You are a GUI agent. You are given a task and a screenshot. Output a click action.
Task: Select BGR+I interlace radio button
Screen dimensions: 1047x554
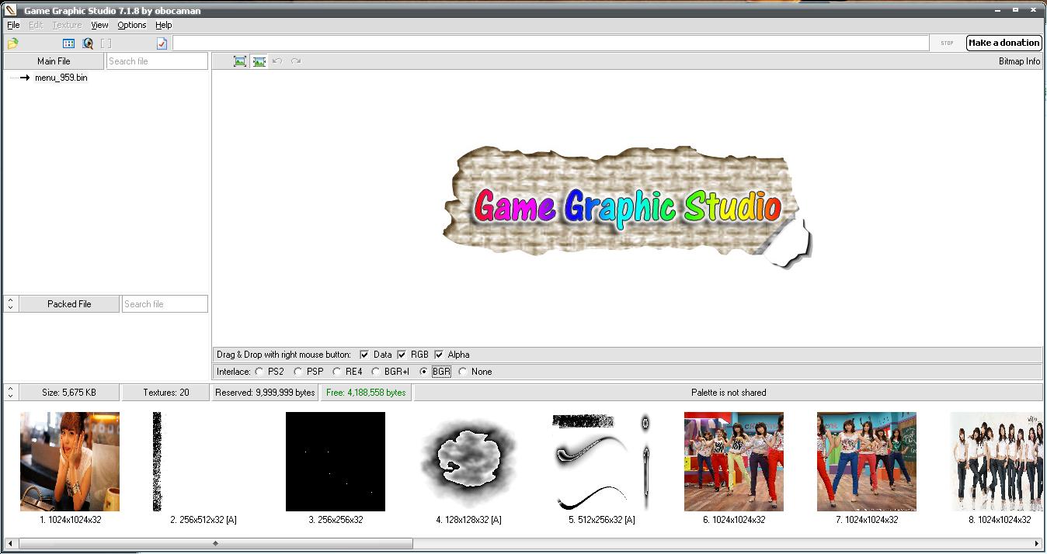coord(376,372)
